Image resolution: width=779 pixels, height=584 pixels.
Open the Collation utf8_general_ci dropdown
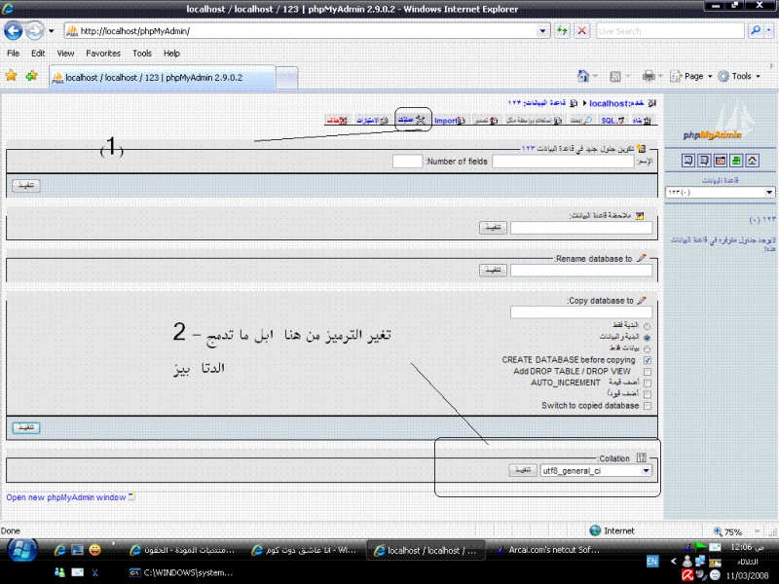point(597,471)
